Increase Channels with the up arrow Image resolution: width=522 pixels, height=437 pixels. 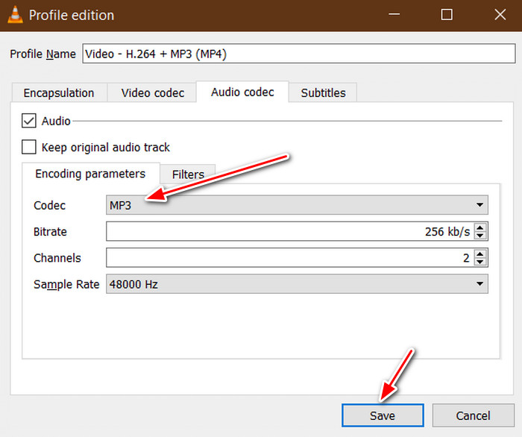pyautogui.click(x=480, y=254)
